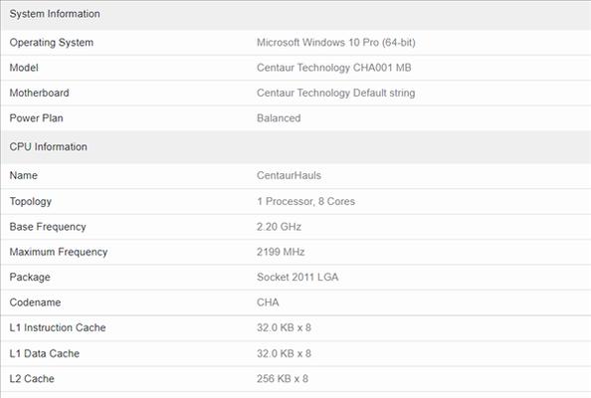The width and height of the screenshot is (591, 398).
Task: Click the 2199 MHz maximum frequency
Action: tap(281, 252)
